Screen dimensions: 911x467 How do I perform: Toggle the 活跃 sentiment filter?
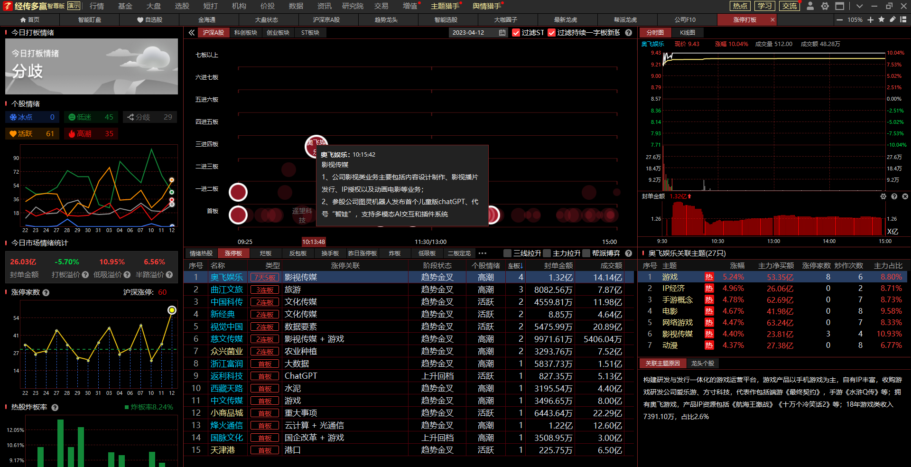point(33,133)
